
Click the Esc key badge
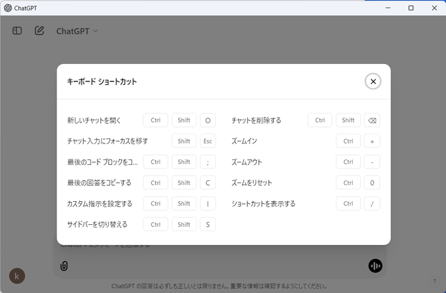pyautogui.click(x=208, y=141)
